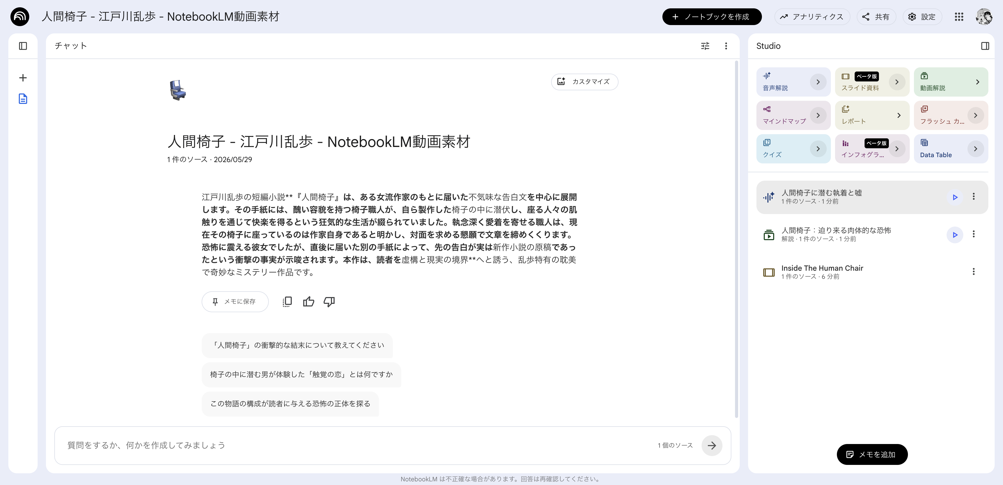The image size is (1003, 485).
Task: Expand レポート options chevron
Action: (899, 115)
